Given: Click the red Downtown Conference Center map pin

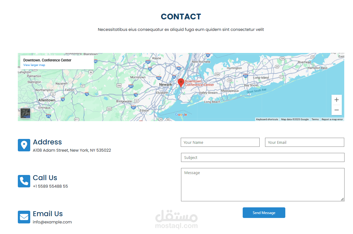Looking at the screenshot, I should pos(181,83).
